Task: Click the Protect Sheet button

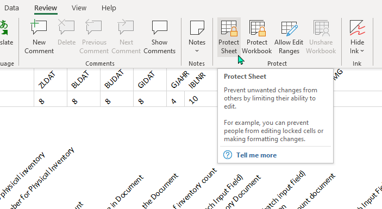Action: coord(229,37)
